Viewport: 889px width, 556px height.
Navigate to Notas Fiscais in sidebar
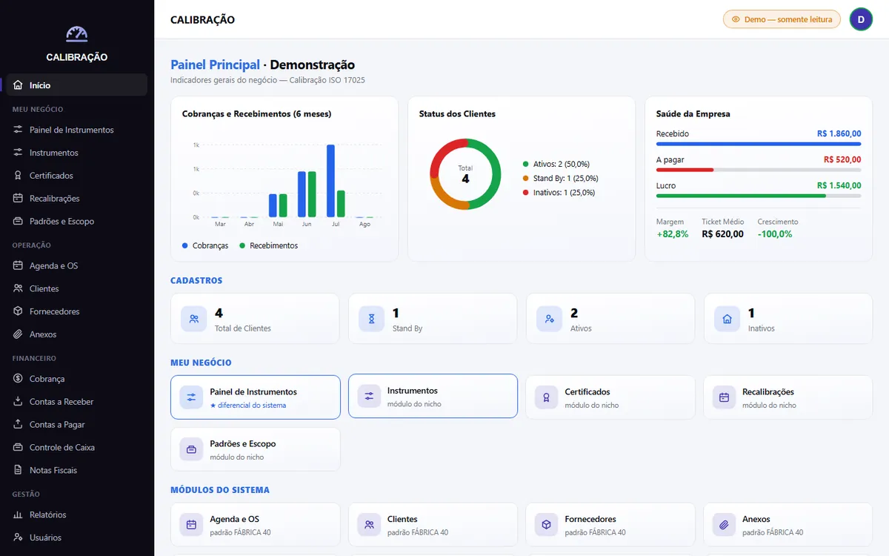coord(77,471)
